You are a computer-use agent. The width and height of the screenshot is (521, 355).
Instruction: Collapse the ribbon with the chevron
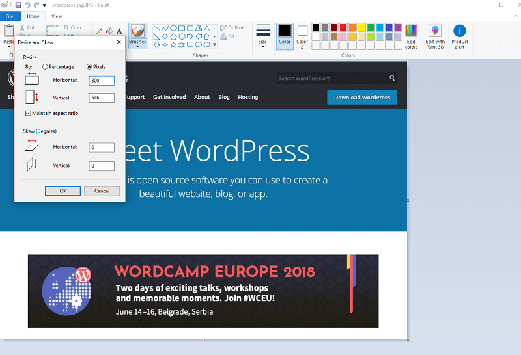(x=516, y=16)
